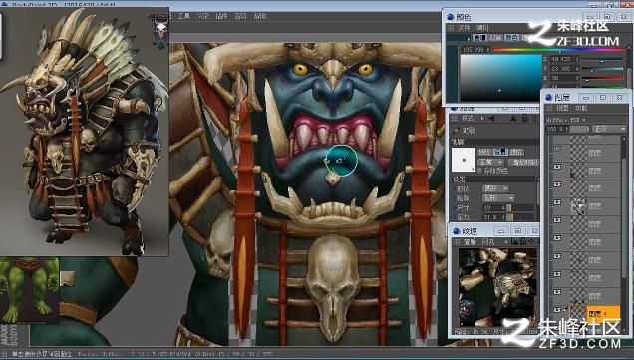This screenshot has width=634, height=360.
Task: Select the orange highlighted layer name
Action: [x=603, y=313]
